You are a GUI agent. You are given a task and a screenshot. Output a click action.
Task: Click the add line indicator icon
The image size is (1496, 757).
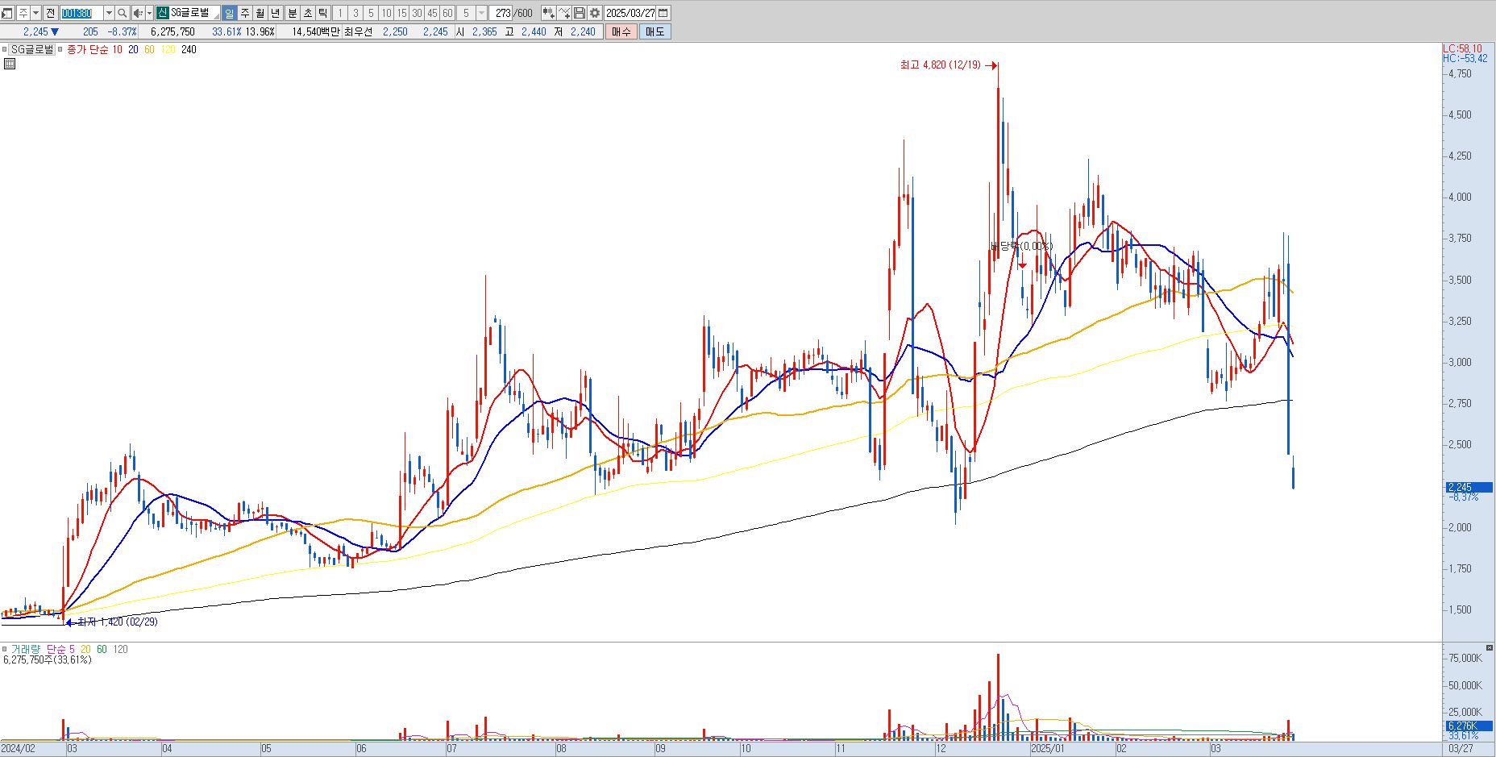coord(563,13)
